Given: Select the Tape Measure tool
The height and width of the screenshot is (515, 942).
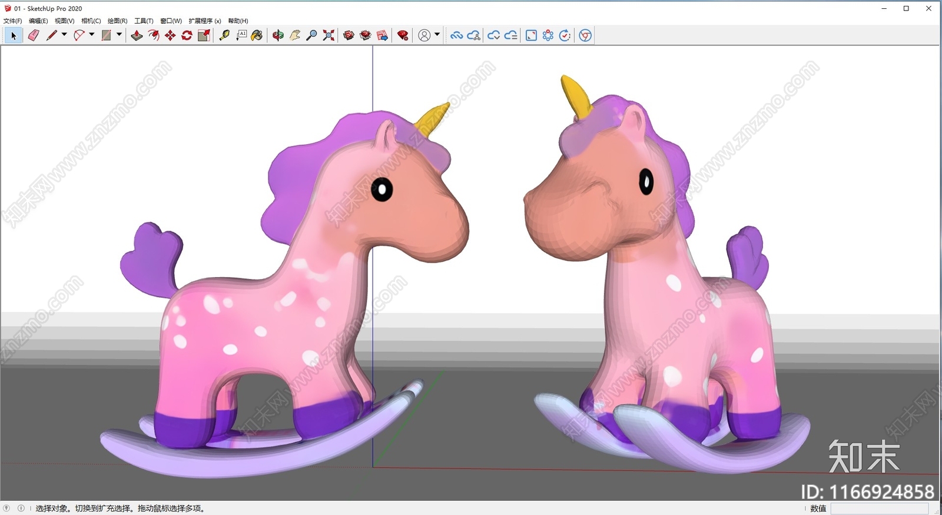Looking at the screenshot, I should [224, 35].
